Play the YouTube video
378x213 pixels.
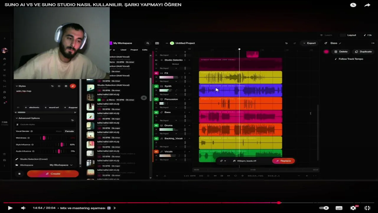click(10, 208)
